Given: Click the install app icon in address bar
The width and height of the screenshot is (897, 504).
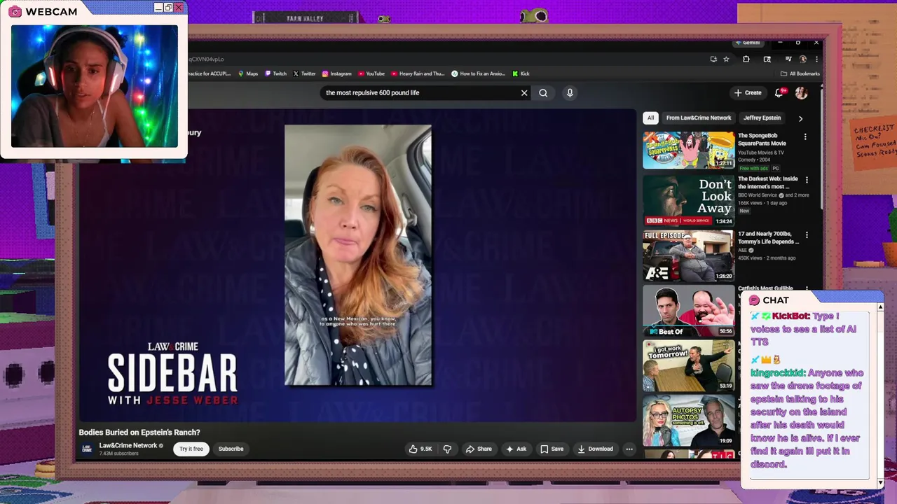Looking at the screenshot, I should point(713,59).
